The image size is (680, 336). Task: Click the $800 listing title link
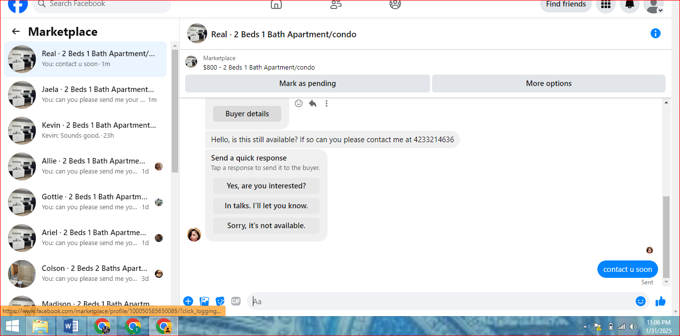[x=259, y=67]
